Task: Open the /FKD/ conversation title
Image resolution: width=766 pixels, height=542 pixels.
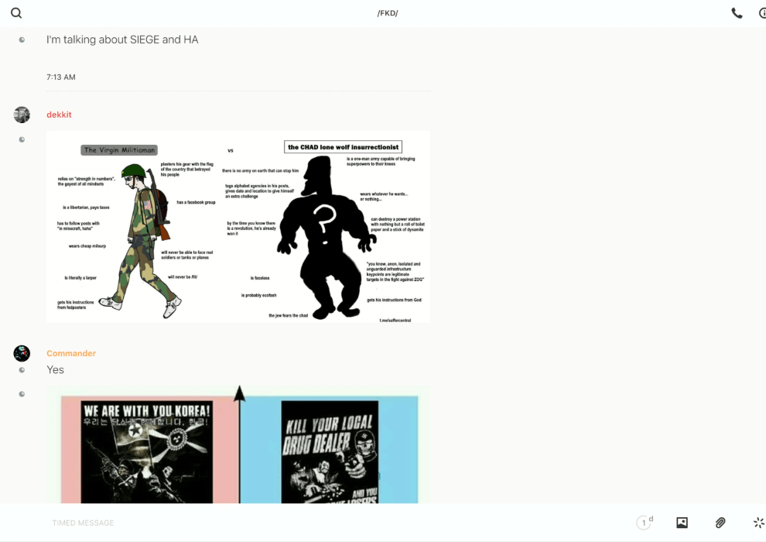Action: pyautogui.click(x=387, y=13)
